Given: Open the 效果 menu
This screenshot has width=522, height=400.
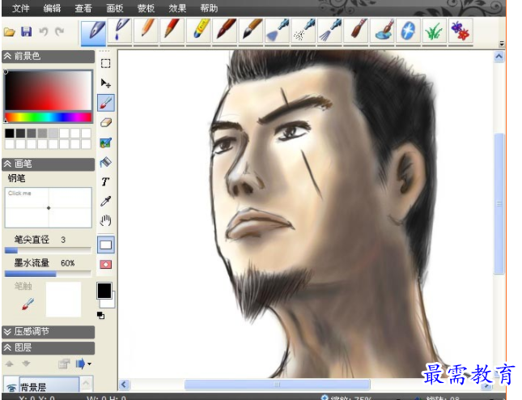Looking at the screenshot, I should click(177, 8).
